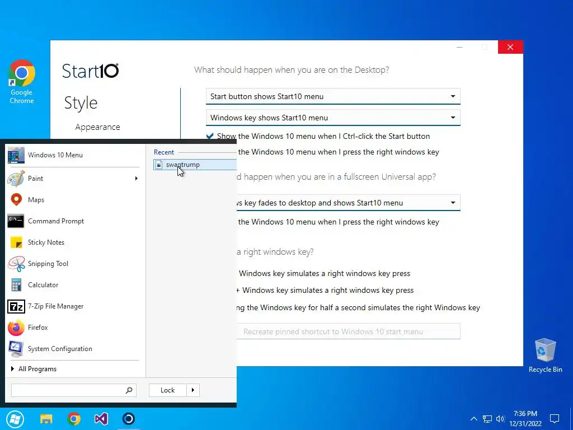Click the magnifier search icon in start menu
The width and height of the screenshot is (573, 430).
tap(129, 390)
